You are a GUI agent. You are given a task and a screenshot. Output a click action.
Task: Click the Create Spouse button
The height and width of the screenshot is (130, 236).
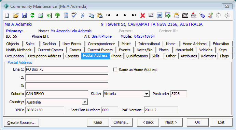pyautogui.click(x=22, y=123)
